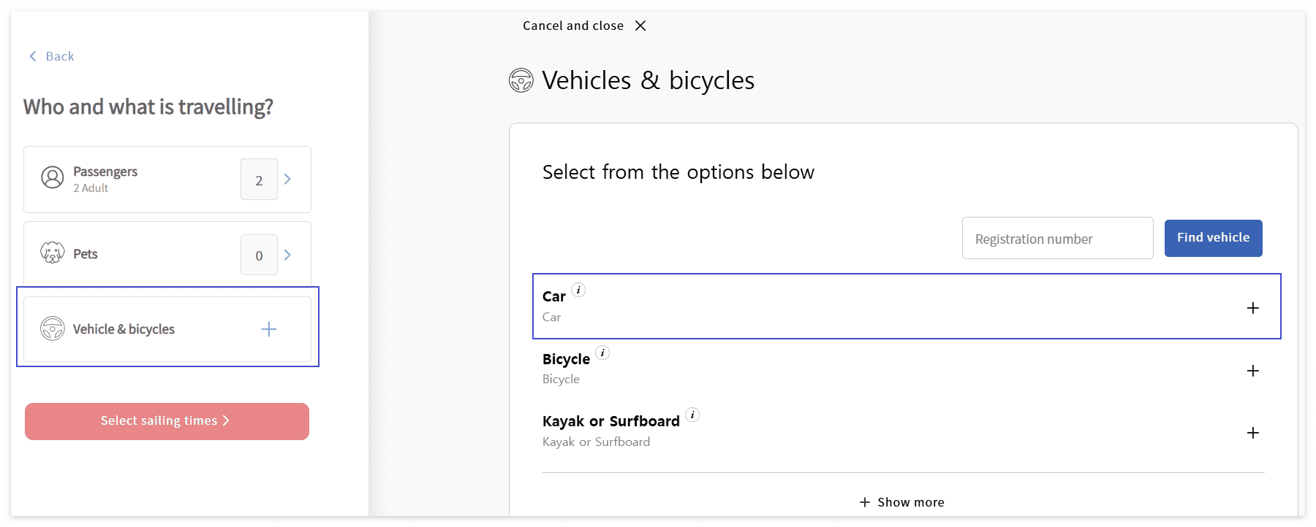Click the Car info icon

point(578,291)
